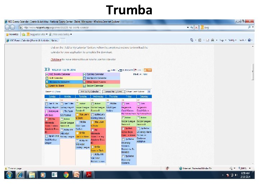Viewport: 259px width, 194px height.
Task: Uncheck the Other Sport Events checkbox
Action: coord(84,82)
